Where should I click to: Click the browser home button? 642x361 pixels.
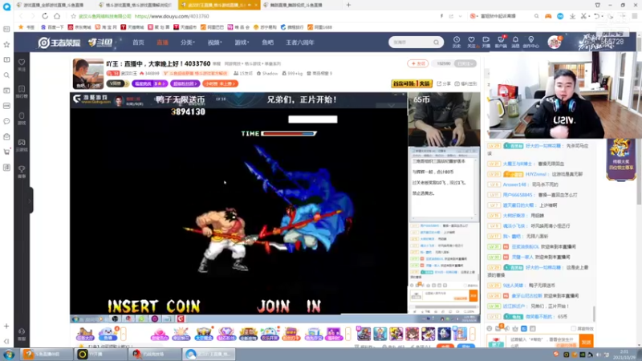57,16
